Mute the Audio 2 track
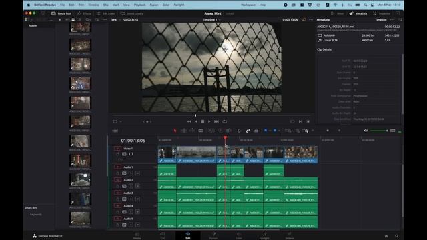Screen dimensions: 427x240 [x=137, y=186]
